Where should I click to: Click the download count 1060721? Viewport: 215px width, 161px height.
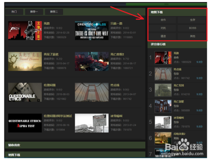click(x=128, y=68)
